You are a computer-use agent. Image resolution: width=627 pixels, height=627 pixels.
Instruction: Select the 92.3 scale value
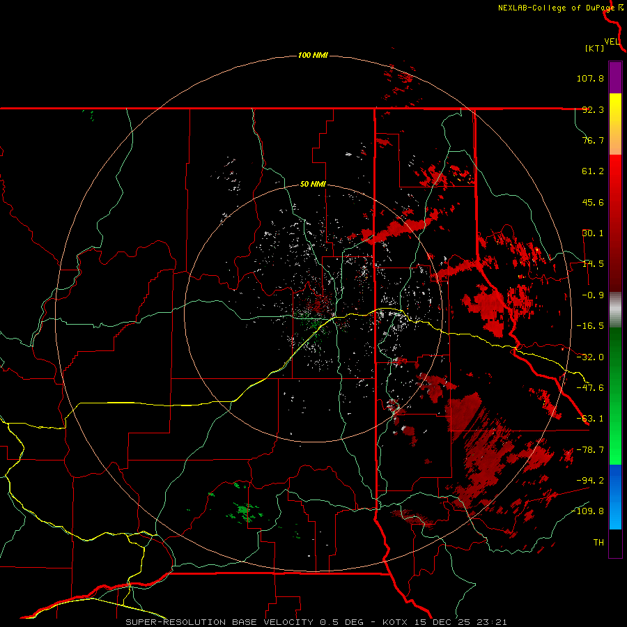click(593, 109)
